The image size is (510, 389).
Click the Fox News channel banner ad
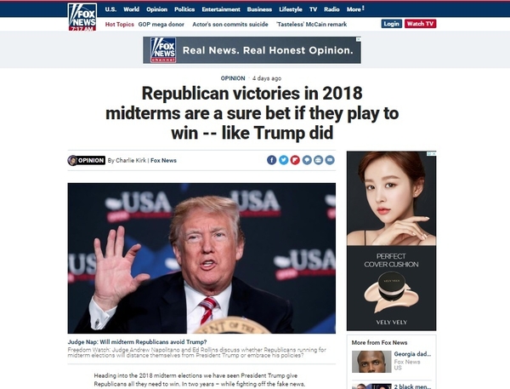252,50
